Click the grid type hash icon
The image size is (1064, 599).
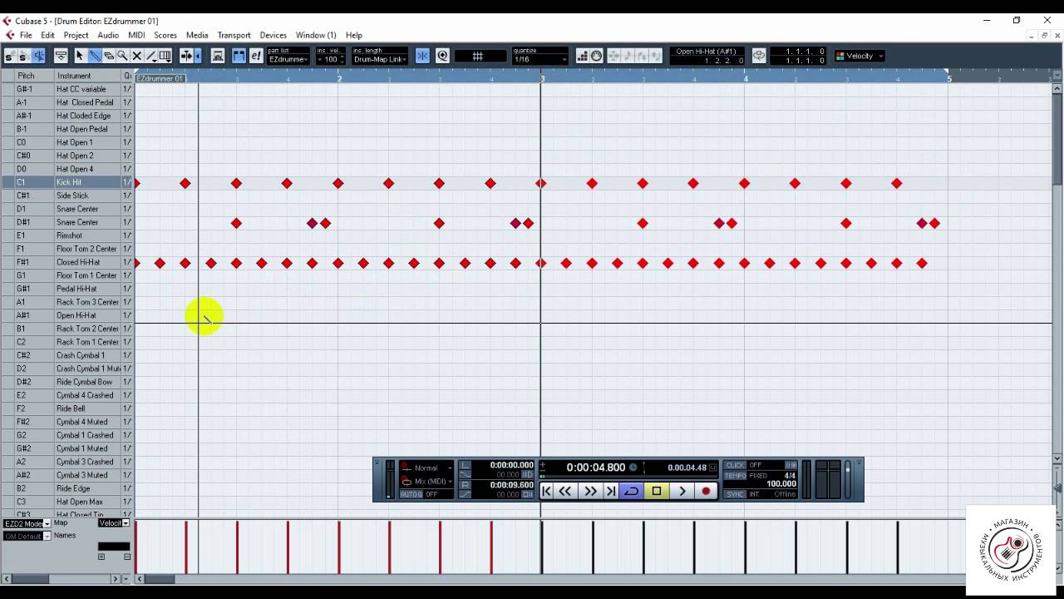[478, 56]
